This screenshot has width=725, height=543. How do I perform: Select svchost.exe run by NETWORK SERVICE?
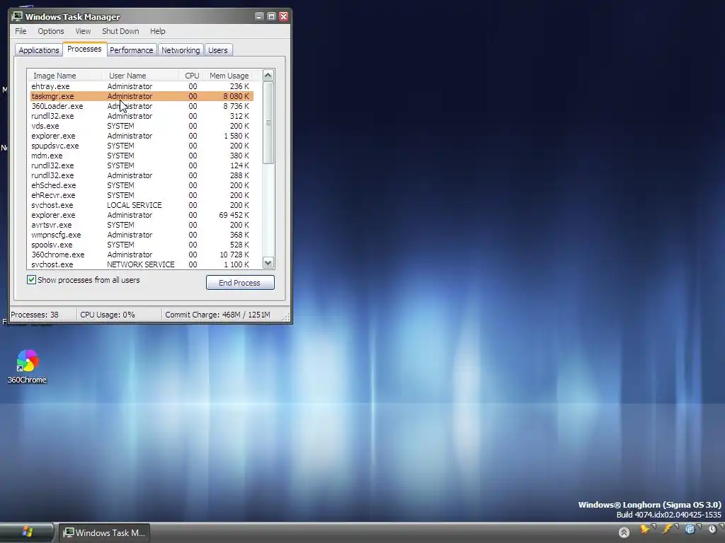point(142,264)
